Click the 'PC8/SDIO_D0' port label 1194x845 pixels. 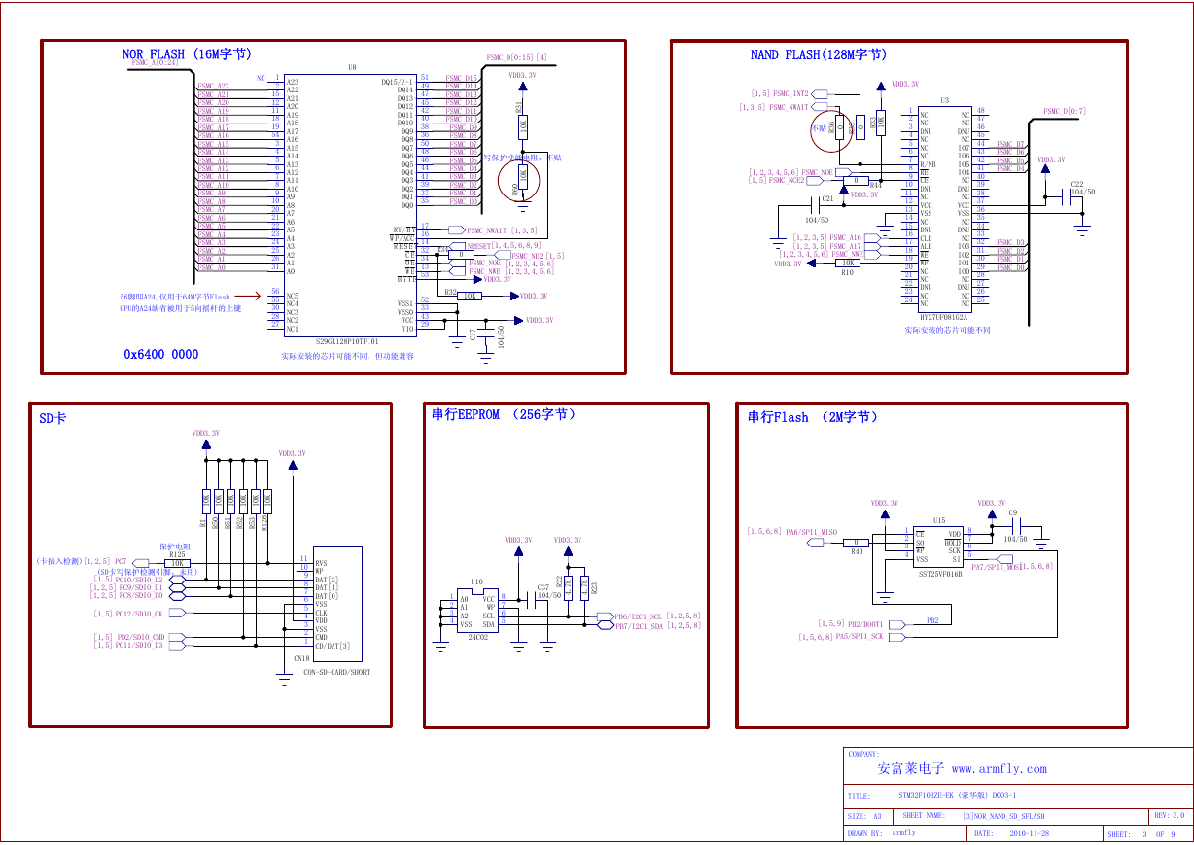click(x=141, y=595)
